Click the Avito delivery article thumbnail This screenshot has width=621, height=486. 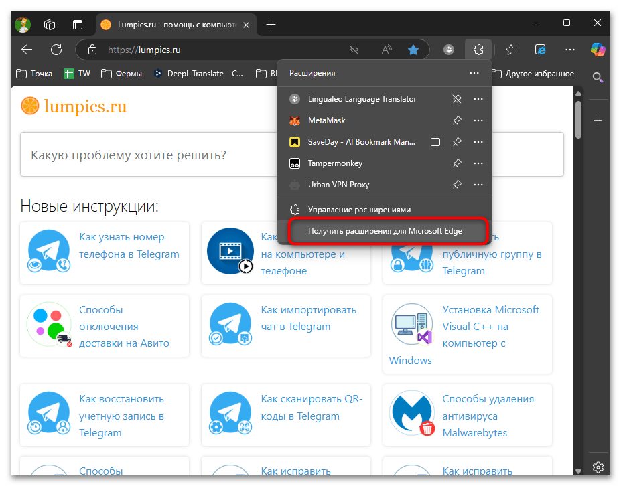point(49,325)
